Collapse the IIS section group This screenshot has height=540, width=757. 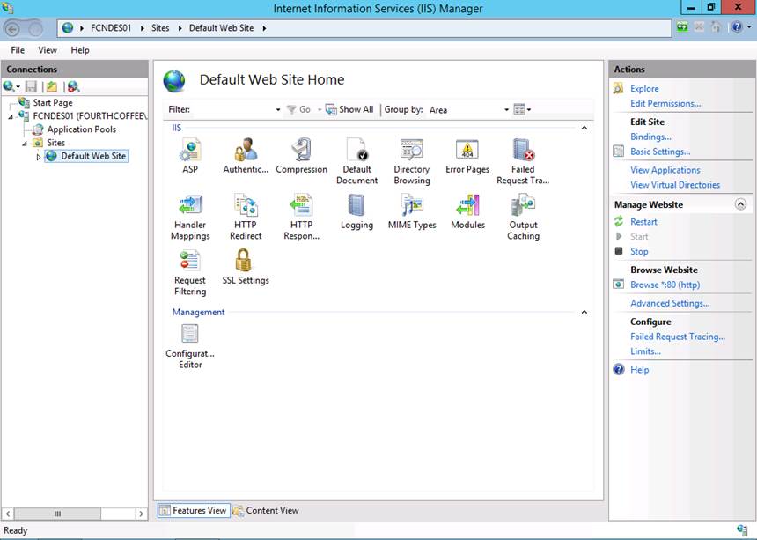click(583, 129)
